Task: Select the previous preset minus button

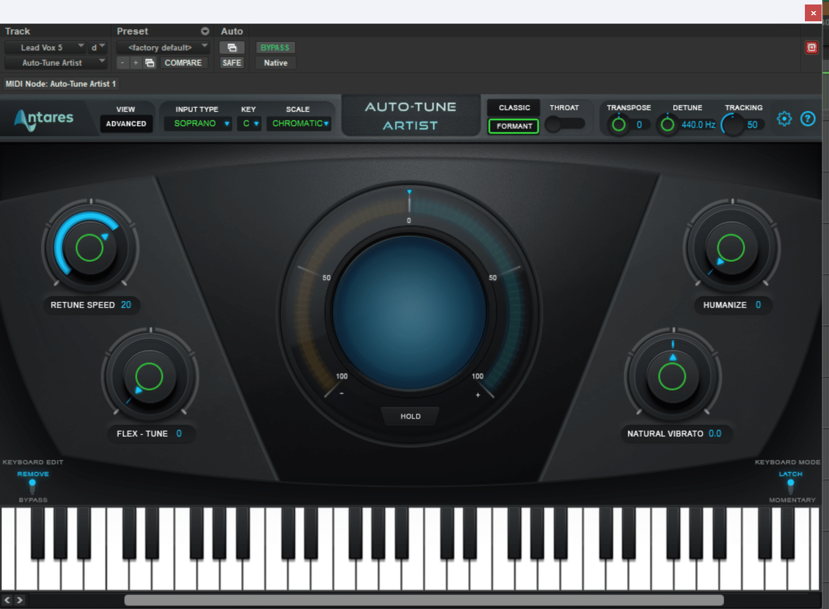Action: click(x=123, y=63)
